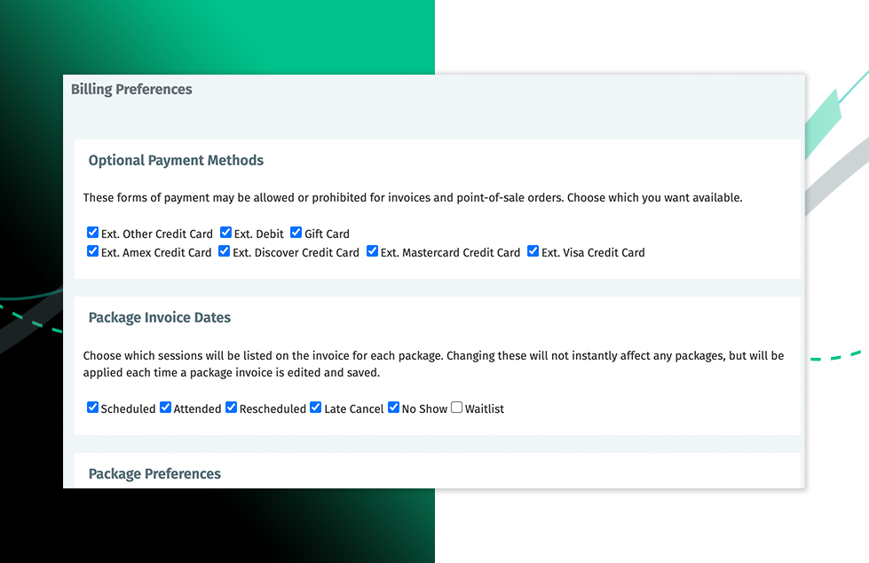Select the Package Preferences section header
The height and width of the screenshot is (563, 869).
[x=154, y=473]
